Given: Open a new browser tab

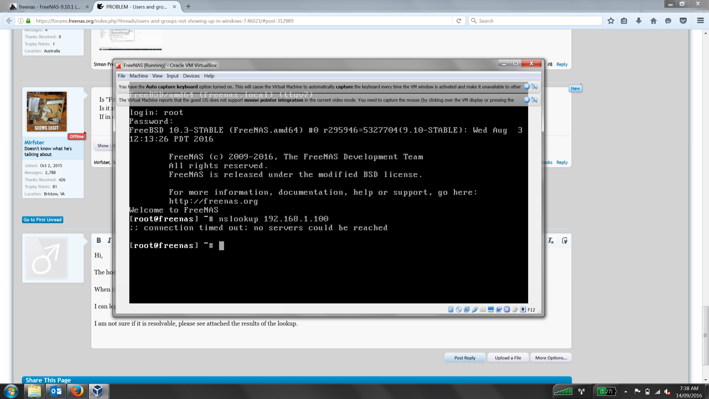Looking at the screenshot, I should (x=188, y=7).
